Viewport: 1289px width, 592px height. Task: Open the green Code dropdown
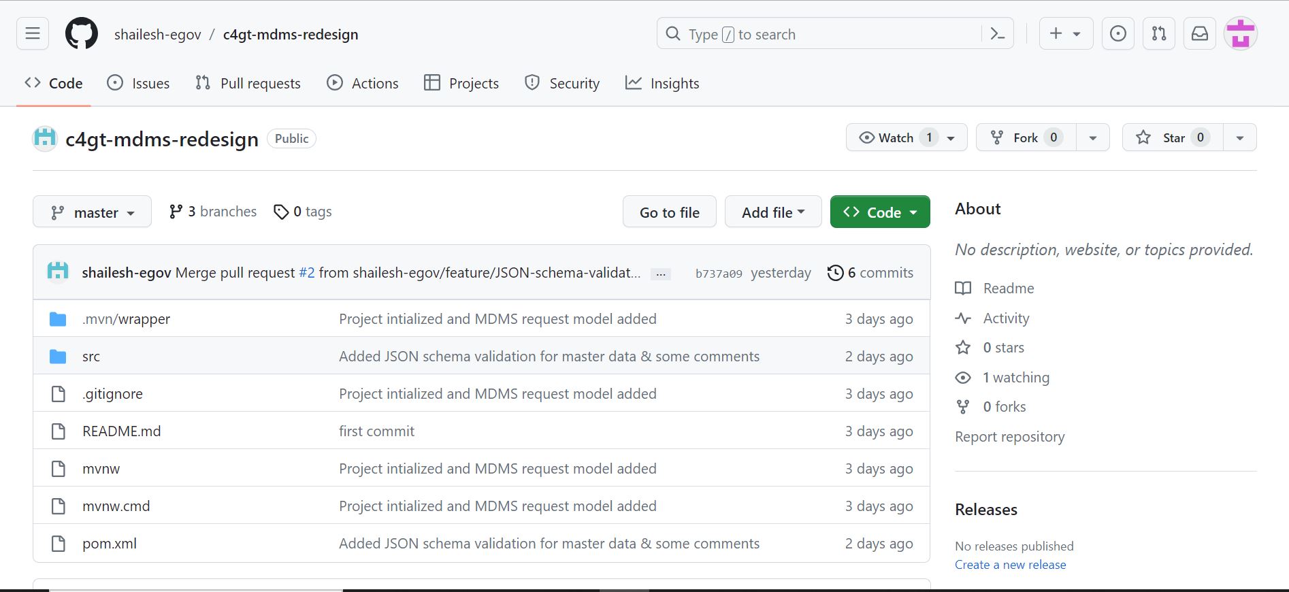coord(879,212)
